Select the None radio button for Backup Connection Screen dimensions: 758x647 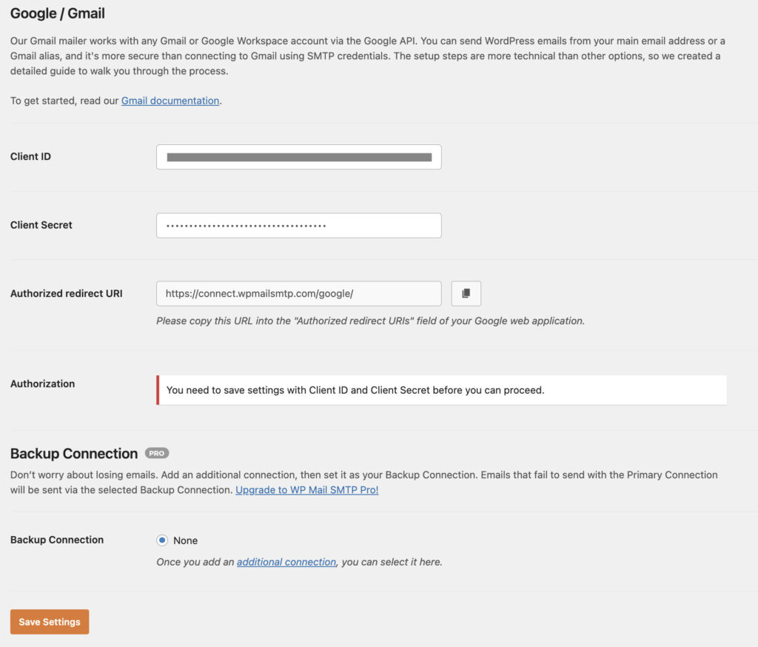pyautogui.click(x=161, y=540)
